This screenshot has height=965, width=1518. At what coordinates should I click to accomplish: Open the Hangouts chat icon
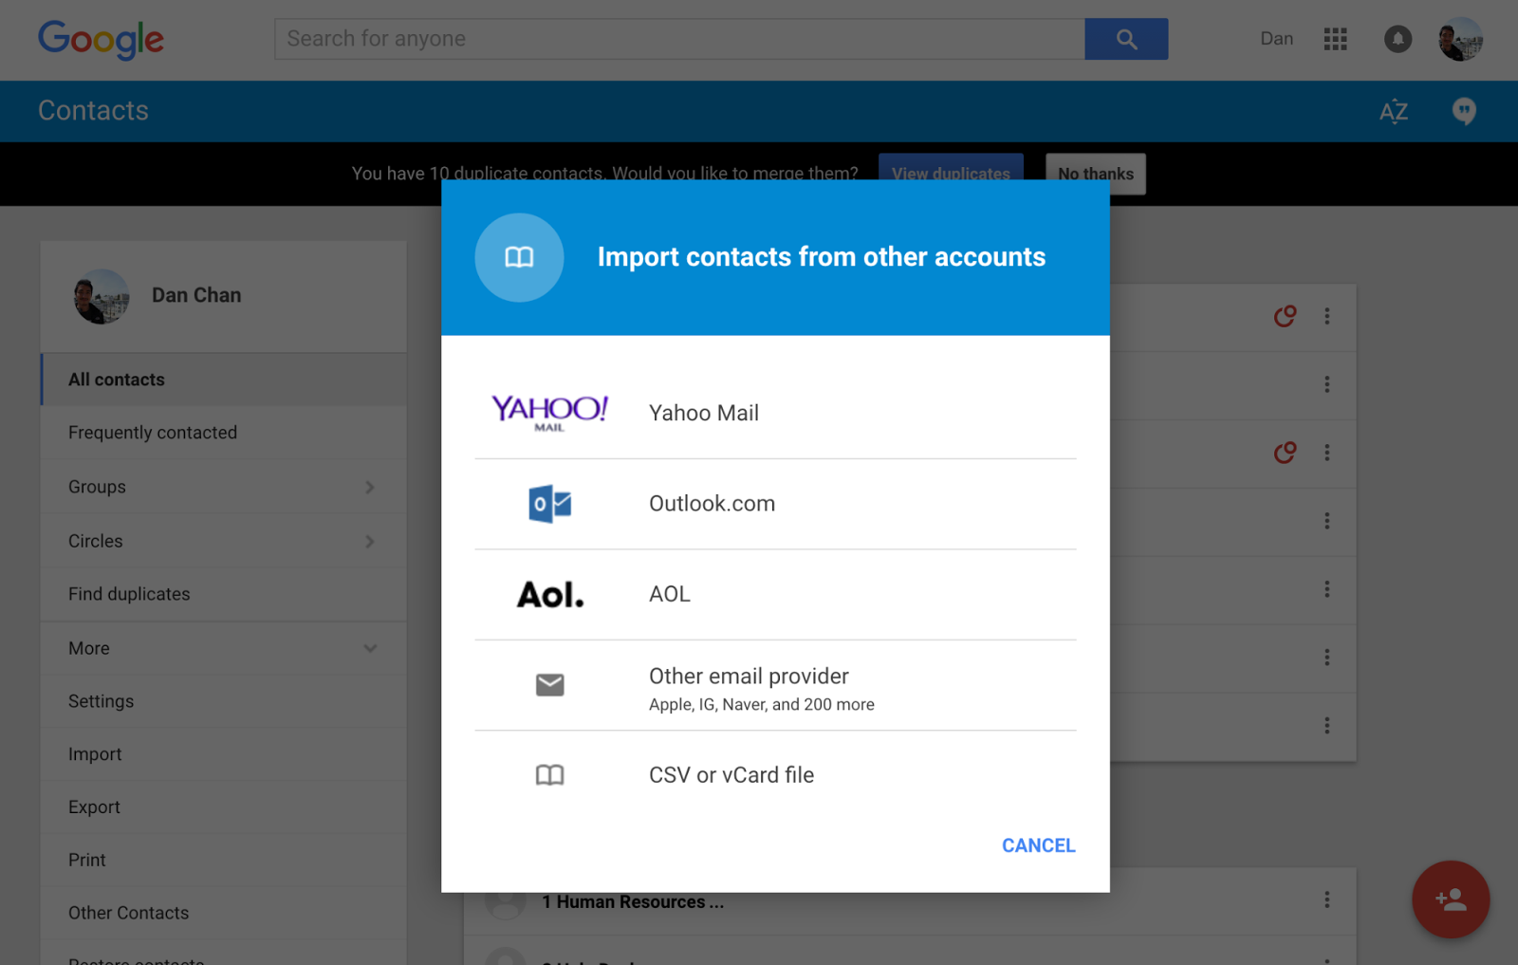coord(1464,112)
